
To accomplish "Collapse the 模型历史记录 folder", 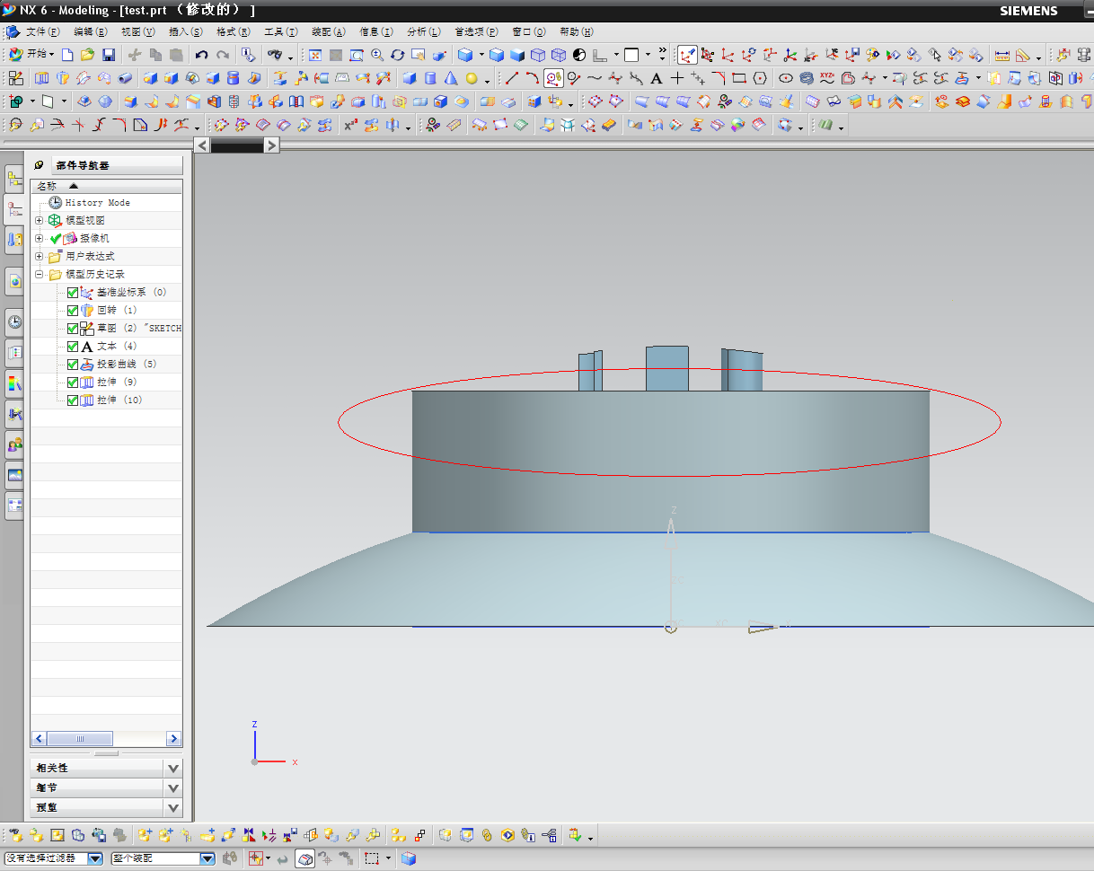I will (x=39, y=274).
